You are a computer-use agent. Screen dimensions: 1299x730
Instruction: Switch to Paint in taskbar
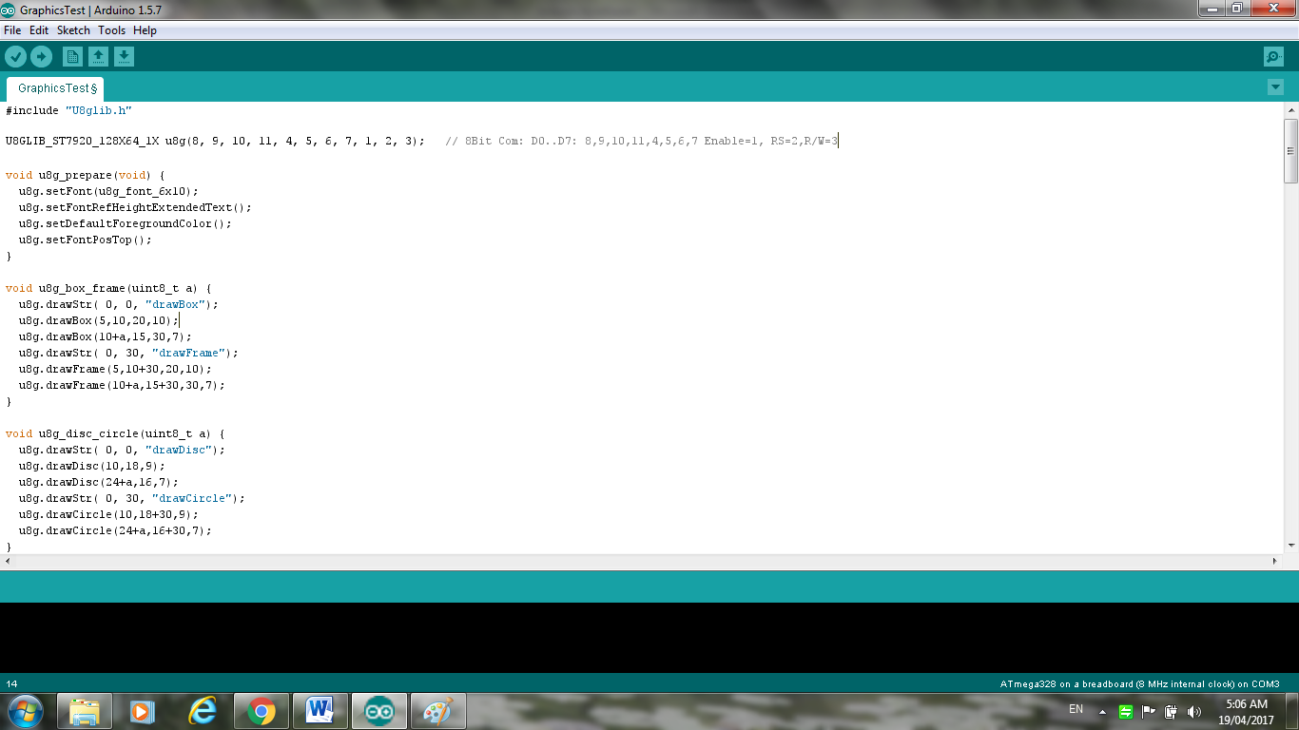(437, 710)
